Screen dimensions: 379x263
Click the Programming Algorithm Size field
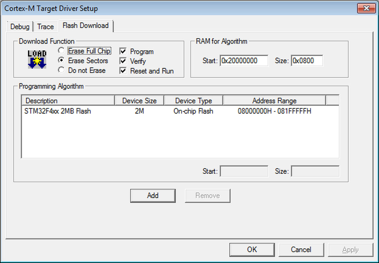[x=315, y=171]
